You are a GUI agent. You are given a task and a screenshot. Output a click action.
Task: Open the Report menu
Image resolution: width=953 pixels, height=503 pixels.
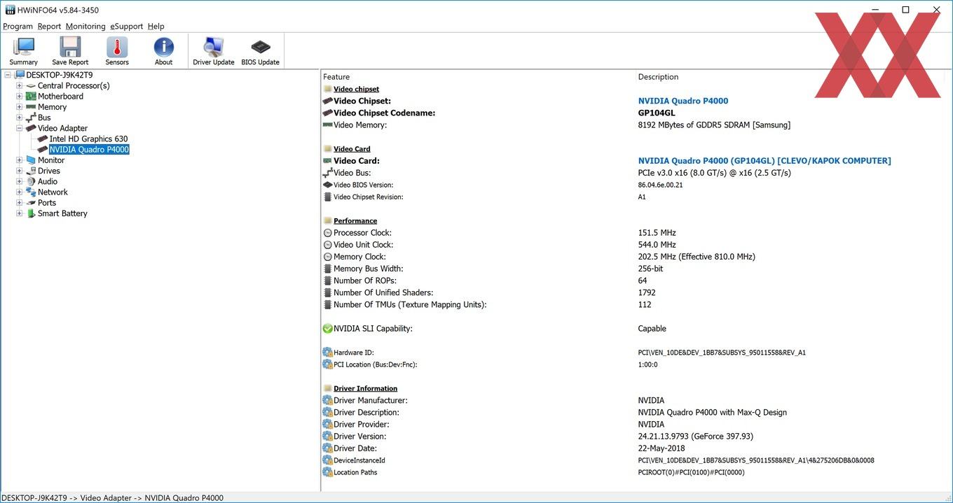click(x=49, y=27)
